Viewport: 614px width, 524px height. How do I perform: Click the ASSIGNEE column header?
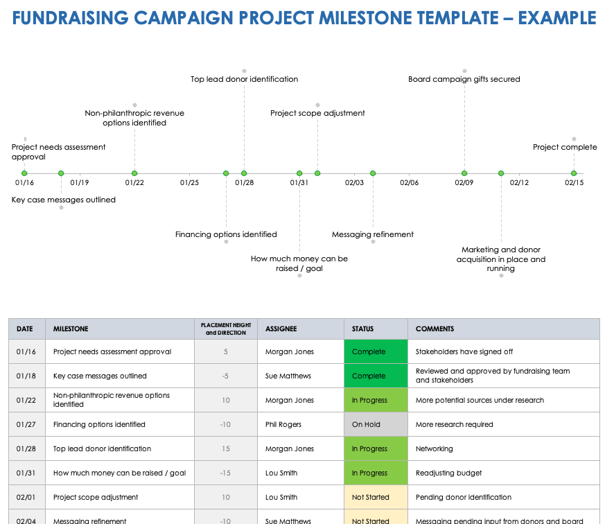pos(281,329)
